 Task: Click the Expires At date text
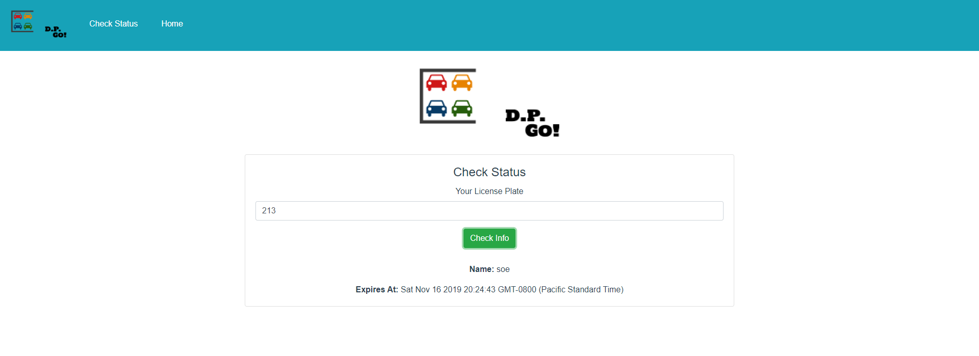tap(512, 289)
